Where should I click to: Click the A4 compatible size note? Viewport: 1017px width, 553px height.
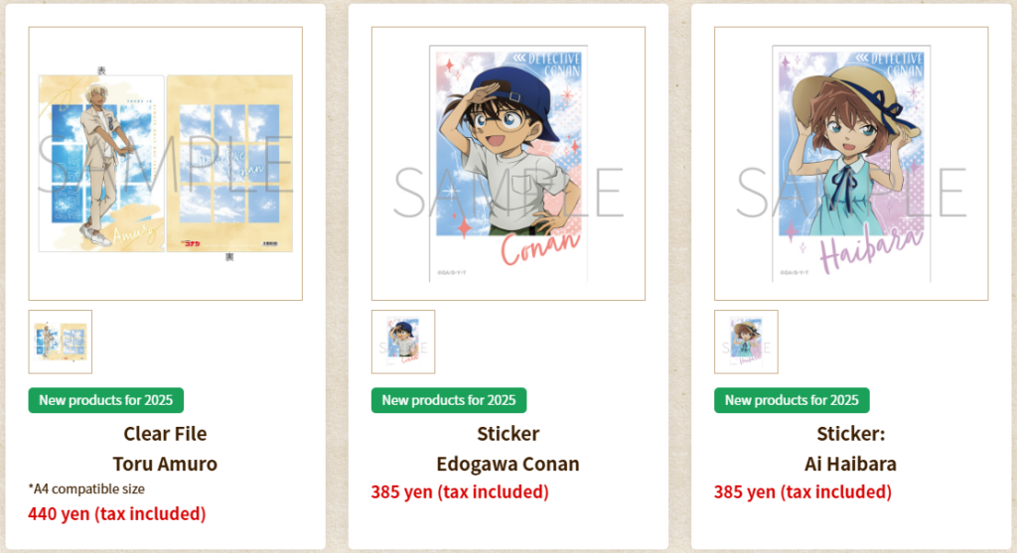click(x=86, y=488)
